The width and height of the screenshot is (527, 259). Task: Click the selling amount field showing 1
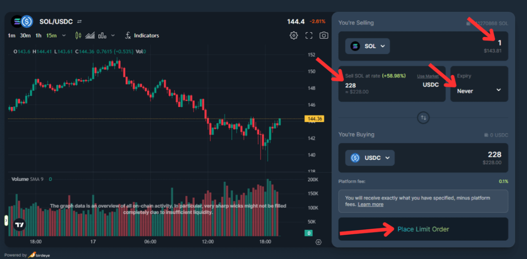[x=499, y=43]
